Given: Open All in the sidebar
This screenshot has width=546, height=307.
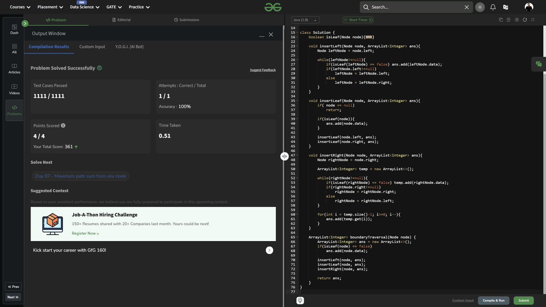Looking at the screenshot, I should [15, 49].
